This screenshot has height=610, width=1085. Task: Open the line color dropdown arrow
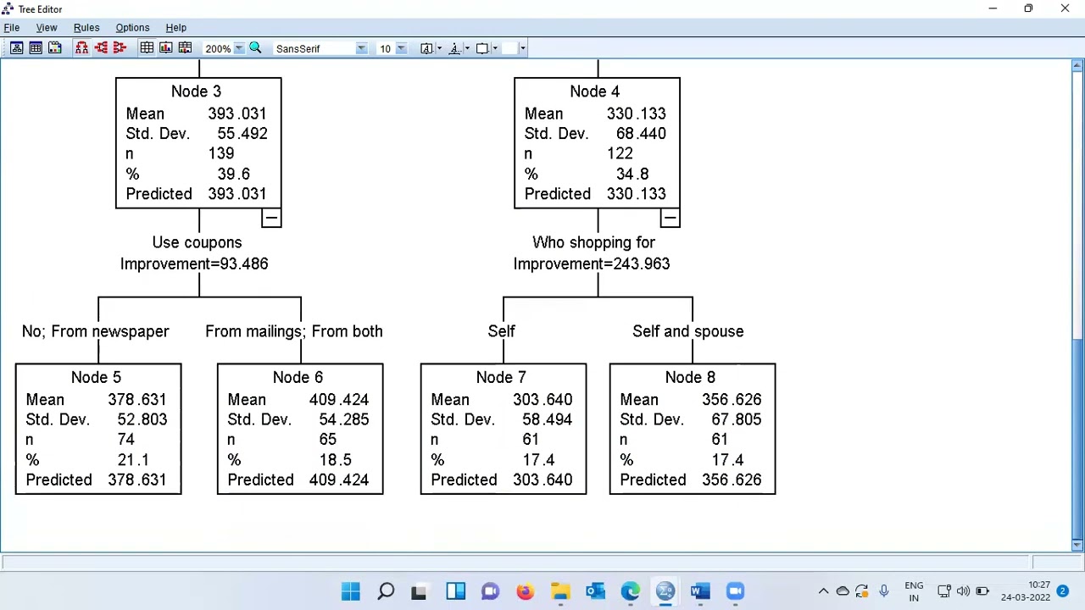pos(467,48)
